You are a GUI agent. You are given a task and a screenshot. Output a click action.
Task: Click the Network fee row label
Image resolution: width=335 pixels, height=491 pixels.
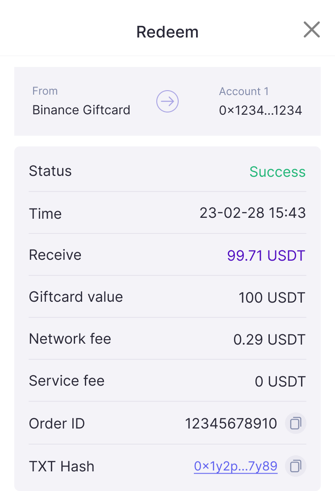(x=70, y=339)
